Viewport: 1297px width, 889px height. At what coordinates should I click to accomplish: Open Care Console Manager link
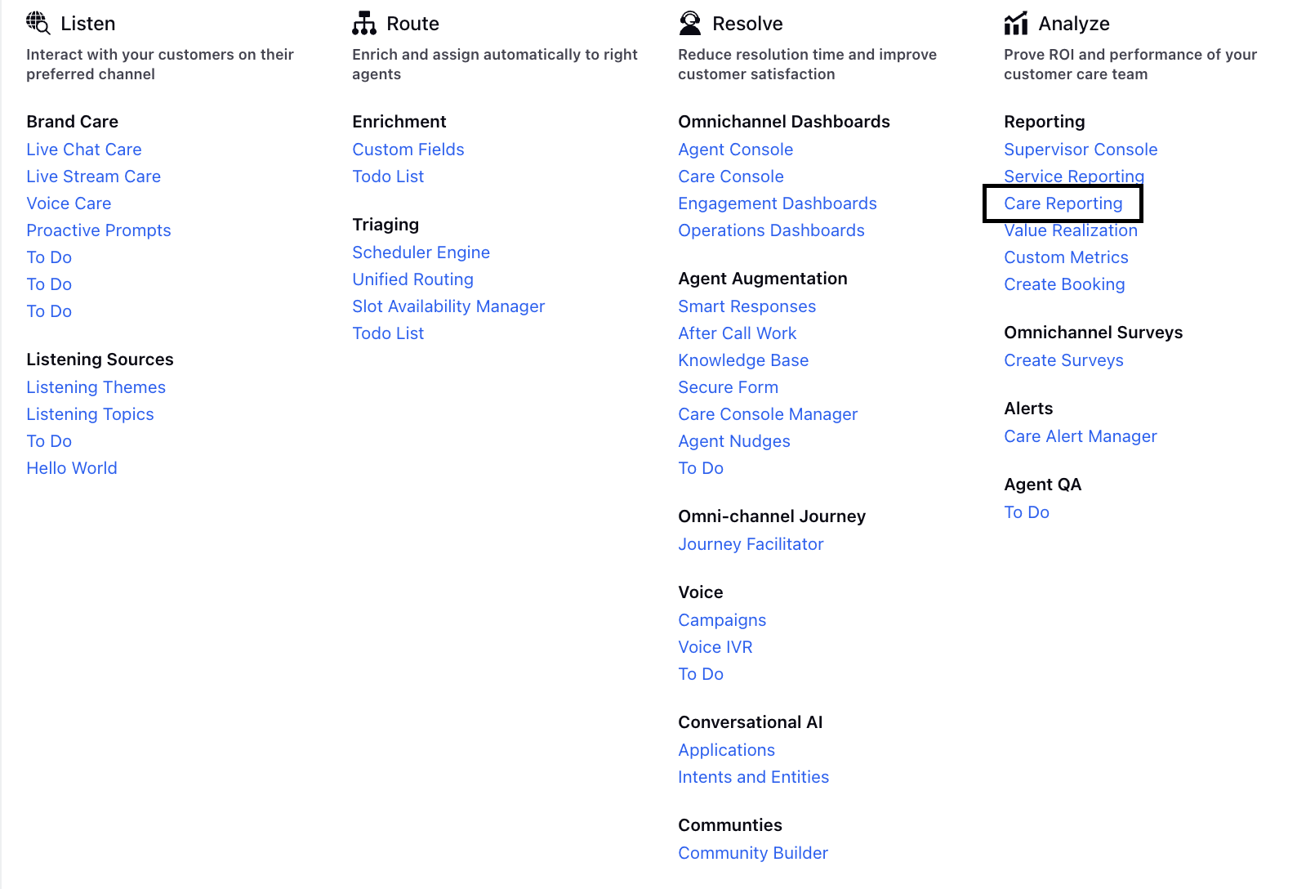[768, 414]
